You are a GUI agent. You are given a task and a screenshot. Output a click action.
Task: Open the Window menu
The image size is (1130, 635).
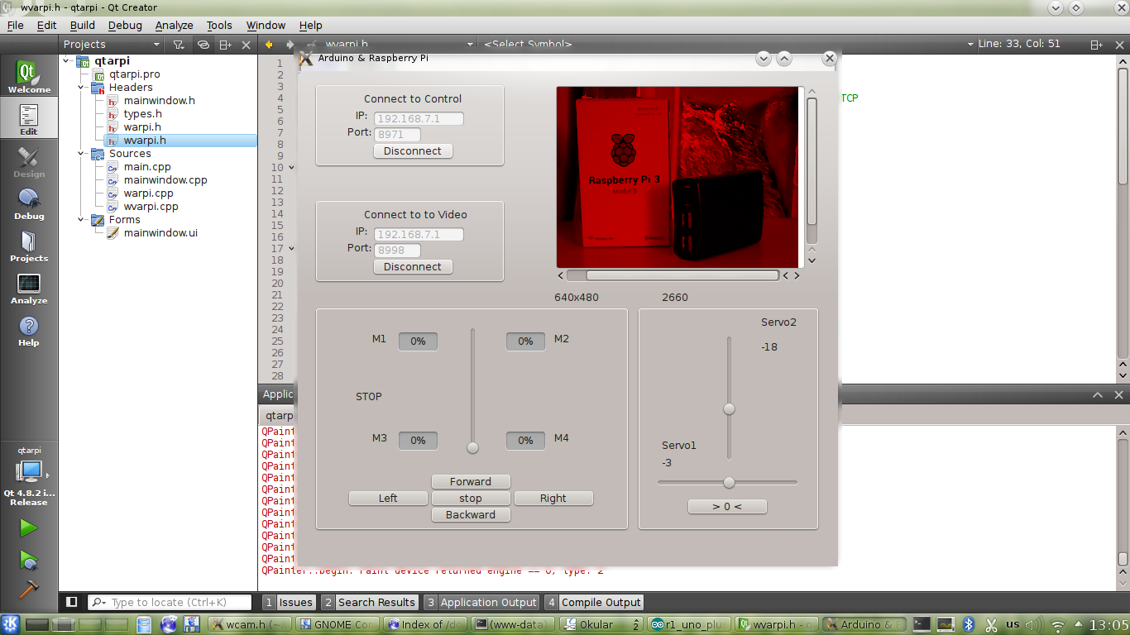pyautogui.click(x=266, y=26)
